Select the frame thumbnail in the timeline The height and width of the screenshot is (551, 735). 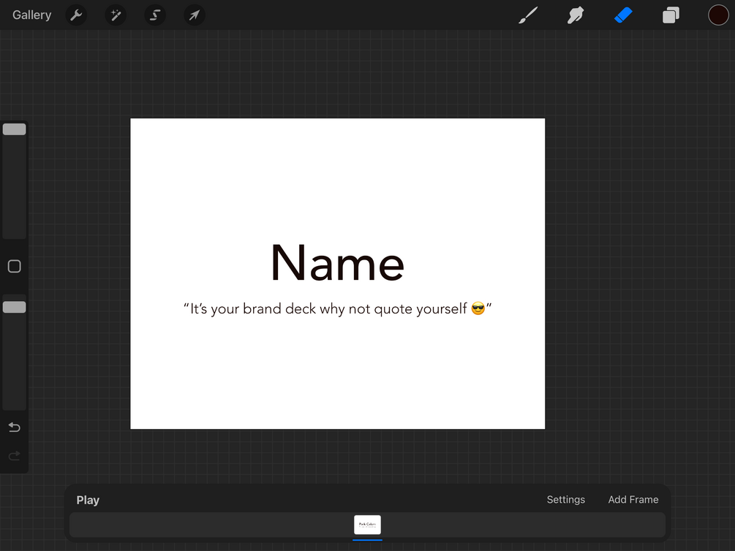point(367,525)
